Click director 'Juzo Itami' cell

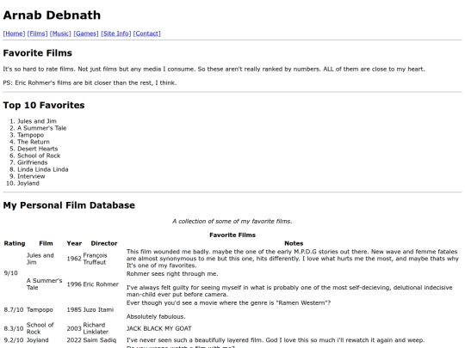(98, 309)
